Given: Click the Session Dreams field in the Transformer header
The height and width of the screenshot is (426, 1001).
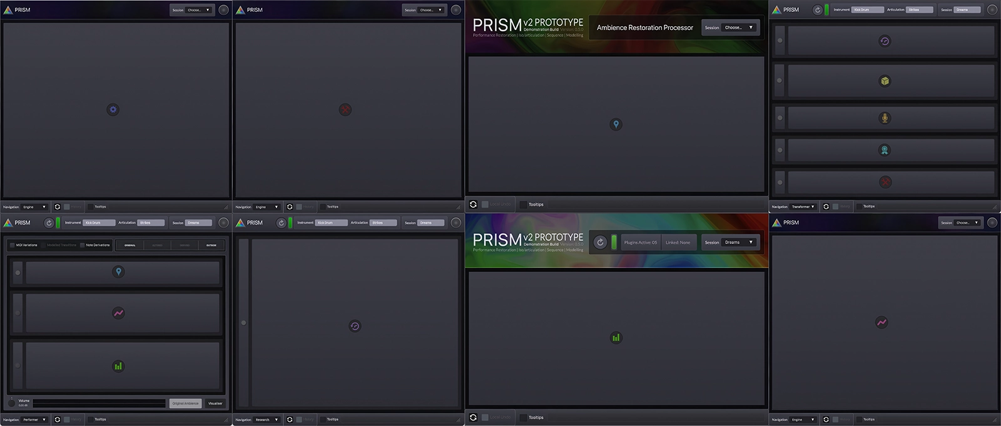Looking at the screenshot, I should pos(967,10).
